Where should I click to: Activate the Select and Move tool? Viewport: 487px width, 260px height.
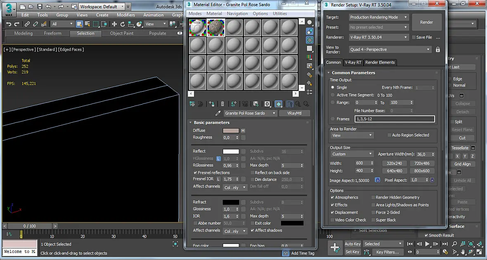(114, 24)
